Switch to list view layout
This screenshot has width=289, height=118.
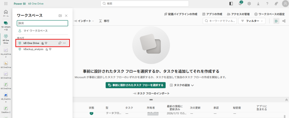pyautogui.click(x=276, y=21)
